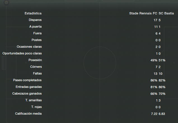Click the Calificación media label
This screenshot has height=123, width=178.
pos(28,114)
